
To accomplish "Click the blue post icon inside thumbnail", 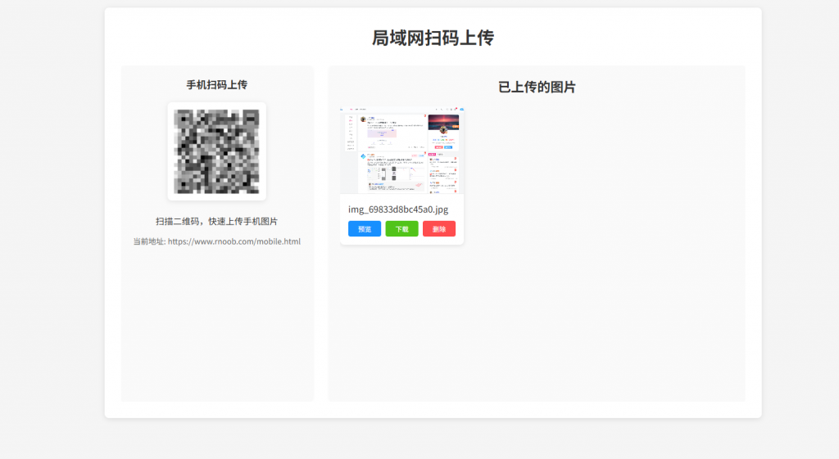I will (363, 155).
